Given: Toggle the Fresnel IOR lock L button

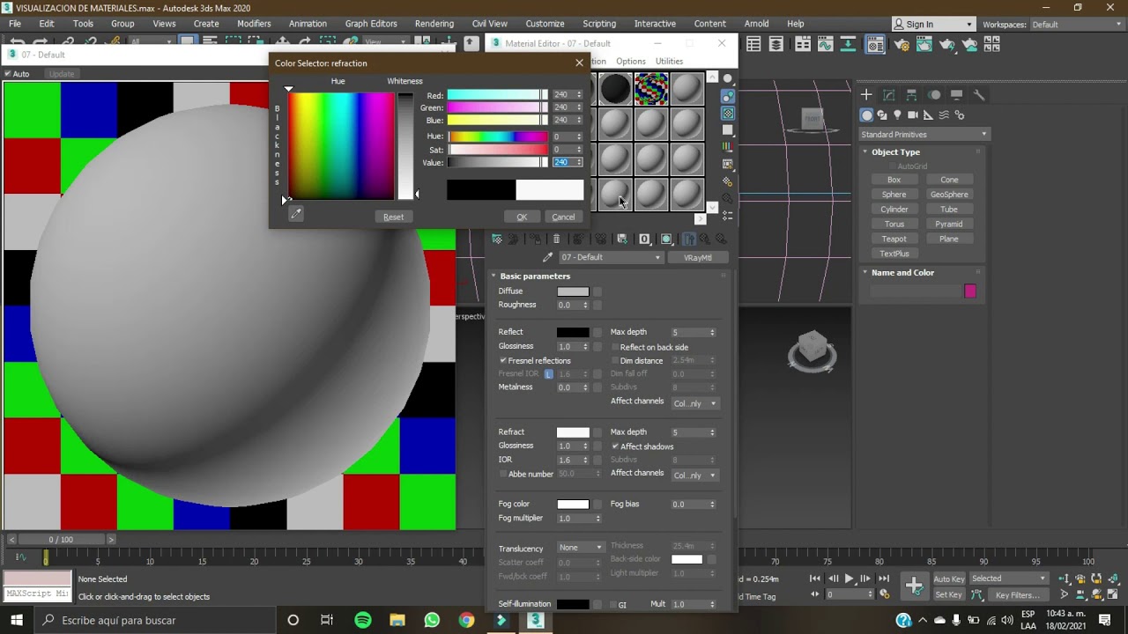Looking at the screenshot, I should pos(548,374).
